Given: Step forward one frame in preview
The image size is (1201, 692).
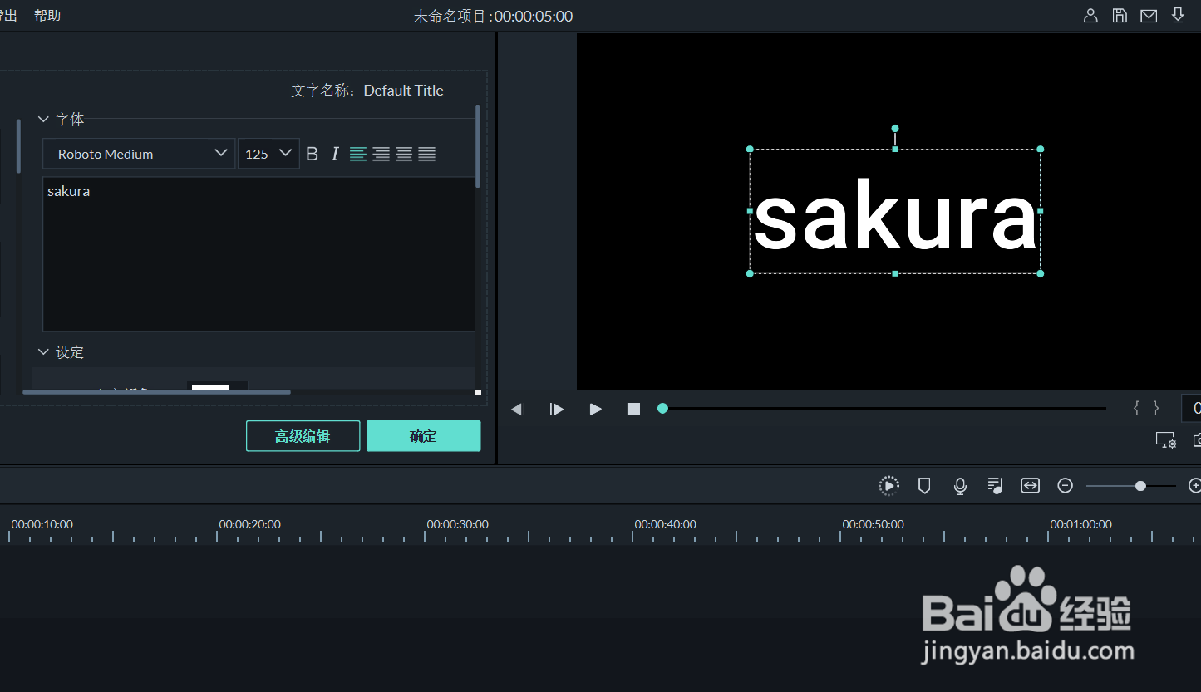Looking at the screenshot, I should click(557, 409).
